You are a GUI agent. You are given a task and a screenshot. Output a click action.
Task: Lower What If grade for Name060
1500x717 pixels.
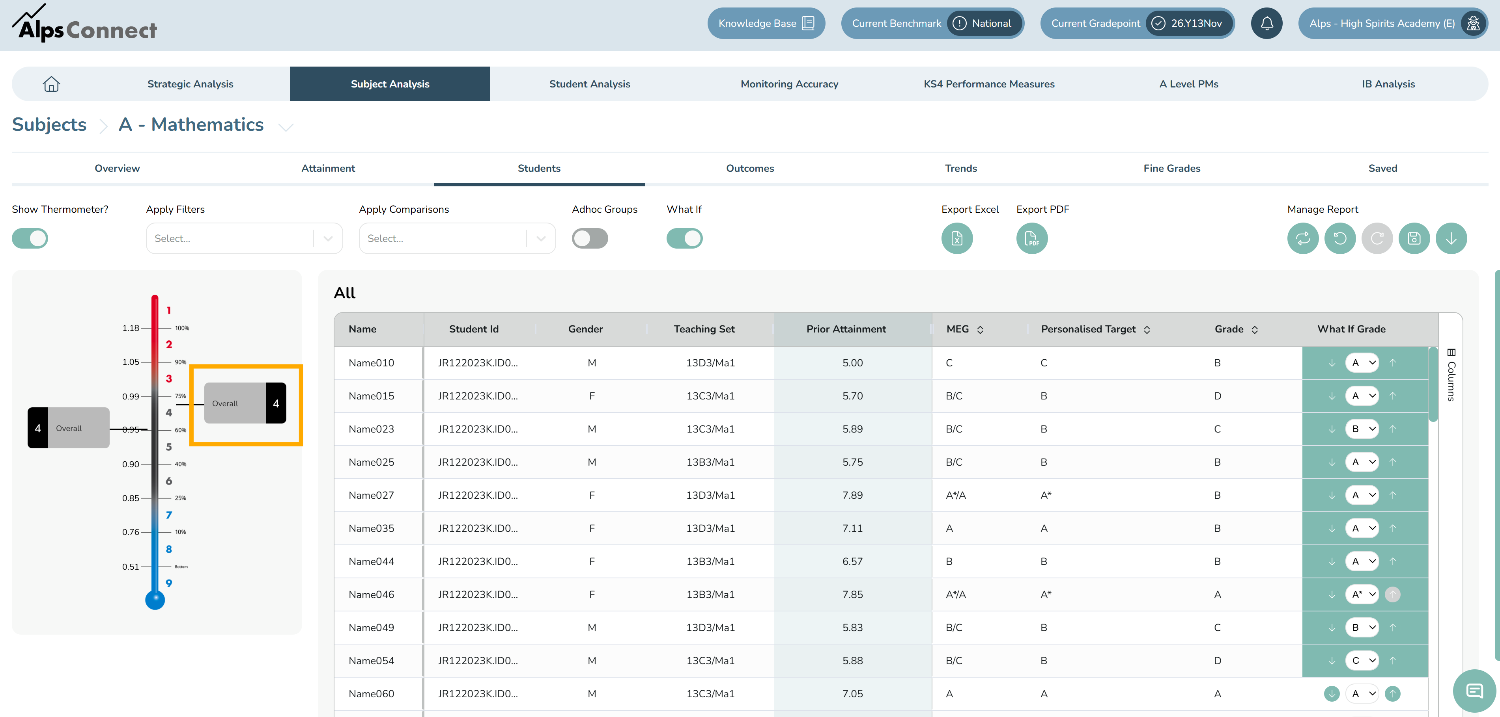(1332, 694)
